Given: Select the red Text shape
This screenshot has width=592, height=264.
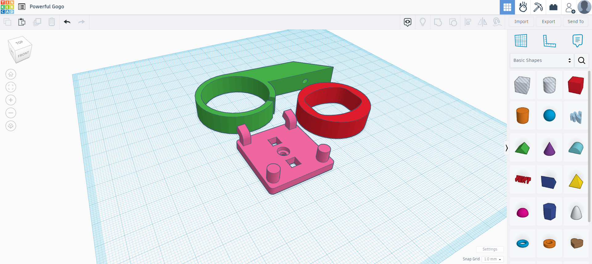Looking at the screenshot, I should (x=522, y=180).
